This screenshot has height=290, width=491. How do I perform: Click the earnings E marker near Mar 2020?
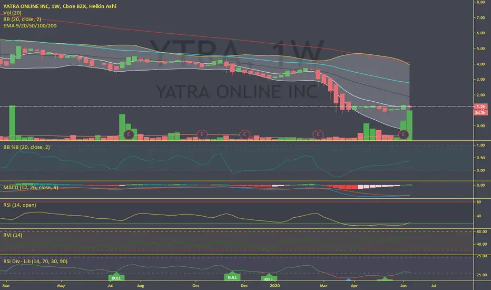click(x=318, y=135)
